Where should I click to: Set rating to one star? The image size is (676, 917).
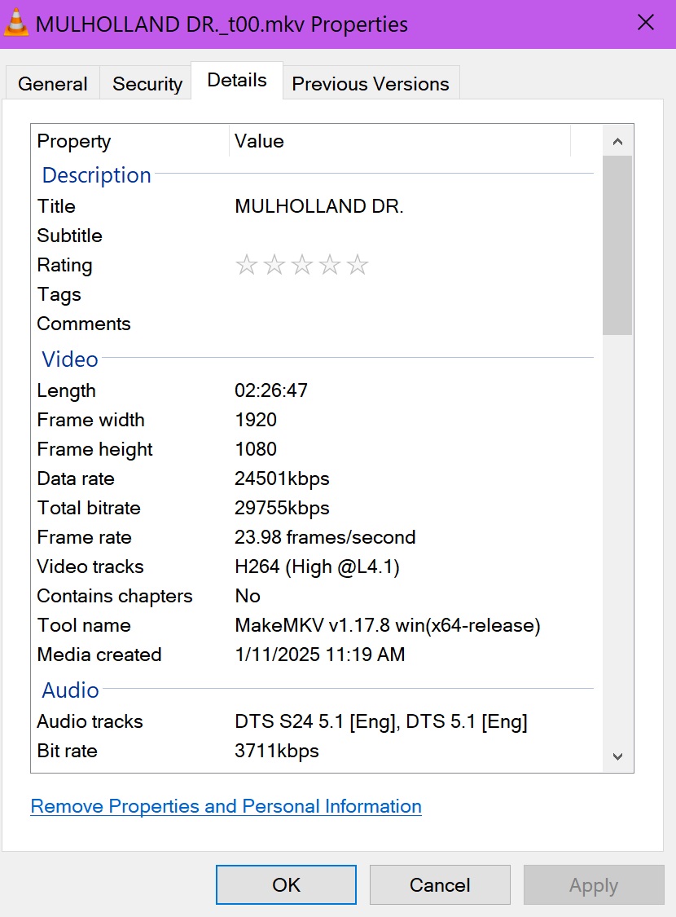click(247, 265)
